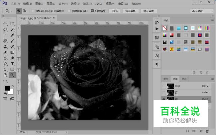Save selection as channel icon

(194, 131)
